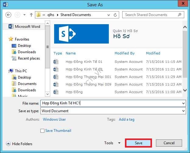Select Word icon for Hợp Đồng Thương Mại 009
190x153 pixels.
point(56,84)
